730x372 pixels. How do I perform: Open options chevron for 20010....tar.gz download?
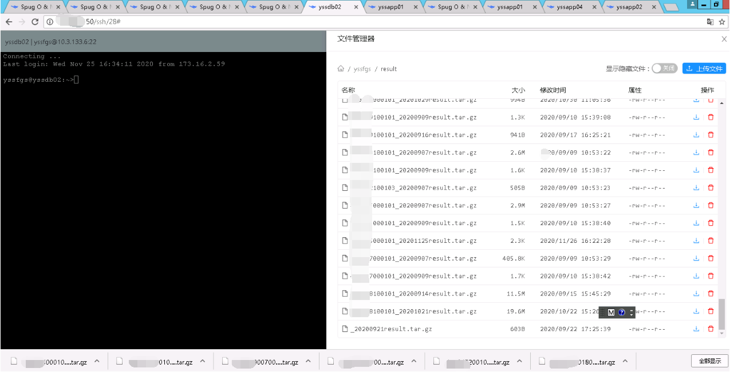tap(519, 362)
